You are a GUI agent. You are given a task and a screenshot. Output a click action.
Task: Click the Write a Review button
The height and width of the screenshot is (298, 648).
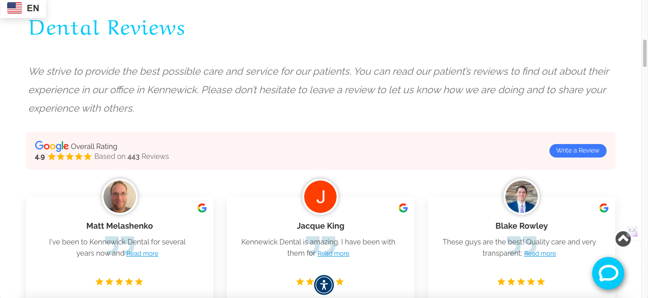click(x=578, y=151)
